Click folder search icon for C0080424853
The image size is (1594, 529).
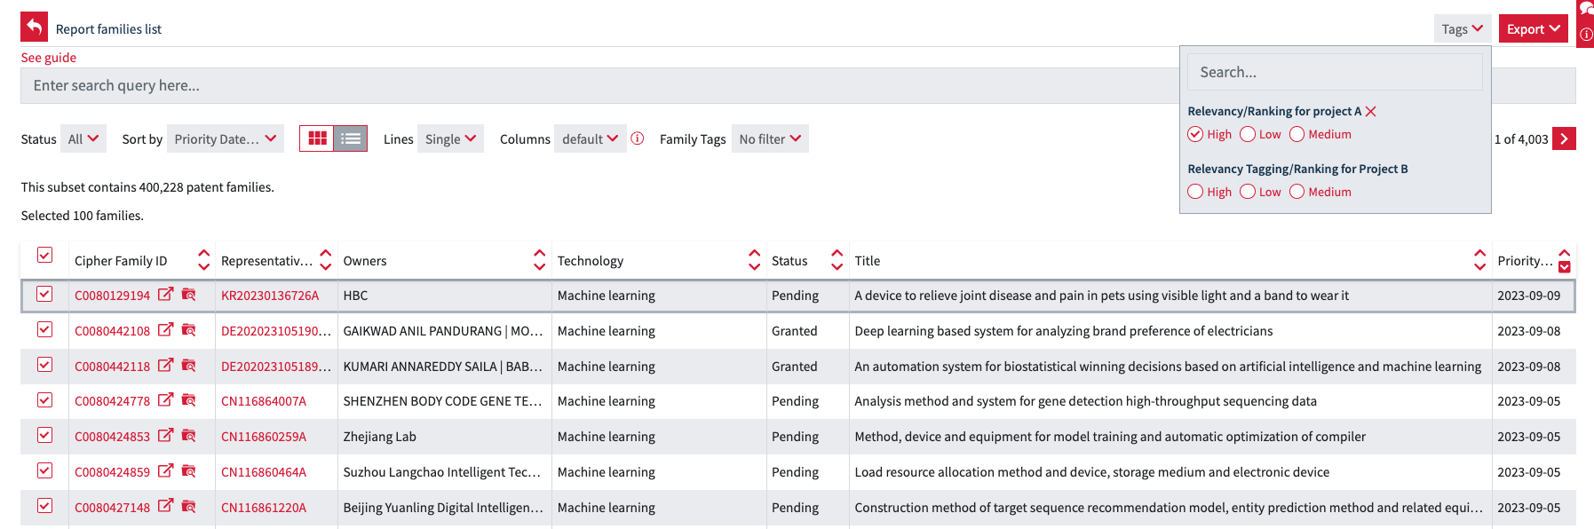pyautogui.click(x=188, y=435)
